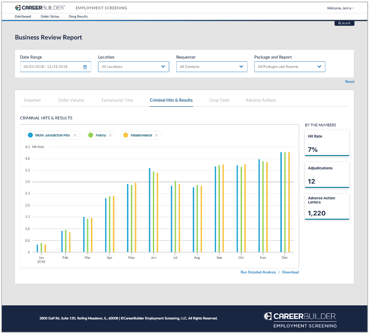This screenshot has height=333, width=369.
Task: Click Run Detailed Analysis link
Action: pyautogui.click(x=258, y=272)
